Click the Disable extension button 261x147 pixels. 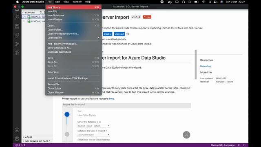click(x=108, y=34)
